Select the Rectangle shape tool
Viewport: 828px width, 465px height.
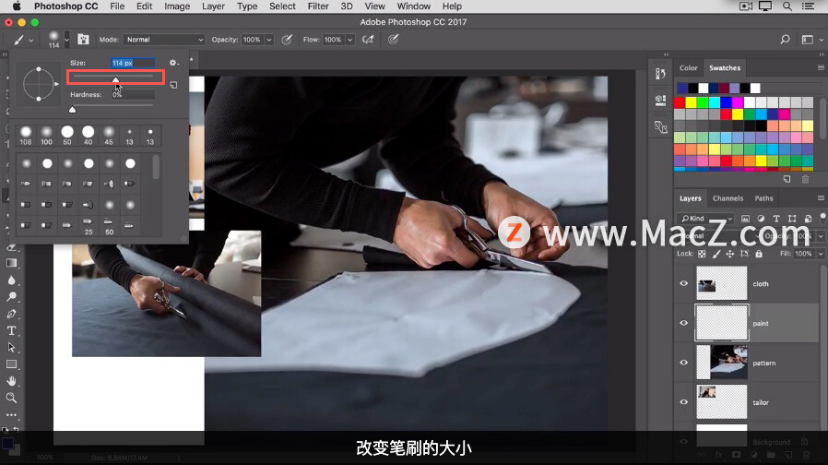[x=11, y=364]
